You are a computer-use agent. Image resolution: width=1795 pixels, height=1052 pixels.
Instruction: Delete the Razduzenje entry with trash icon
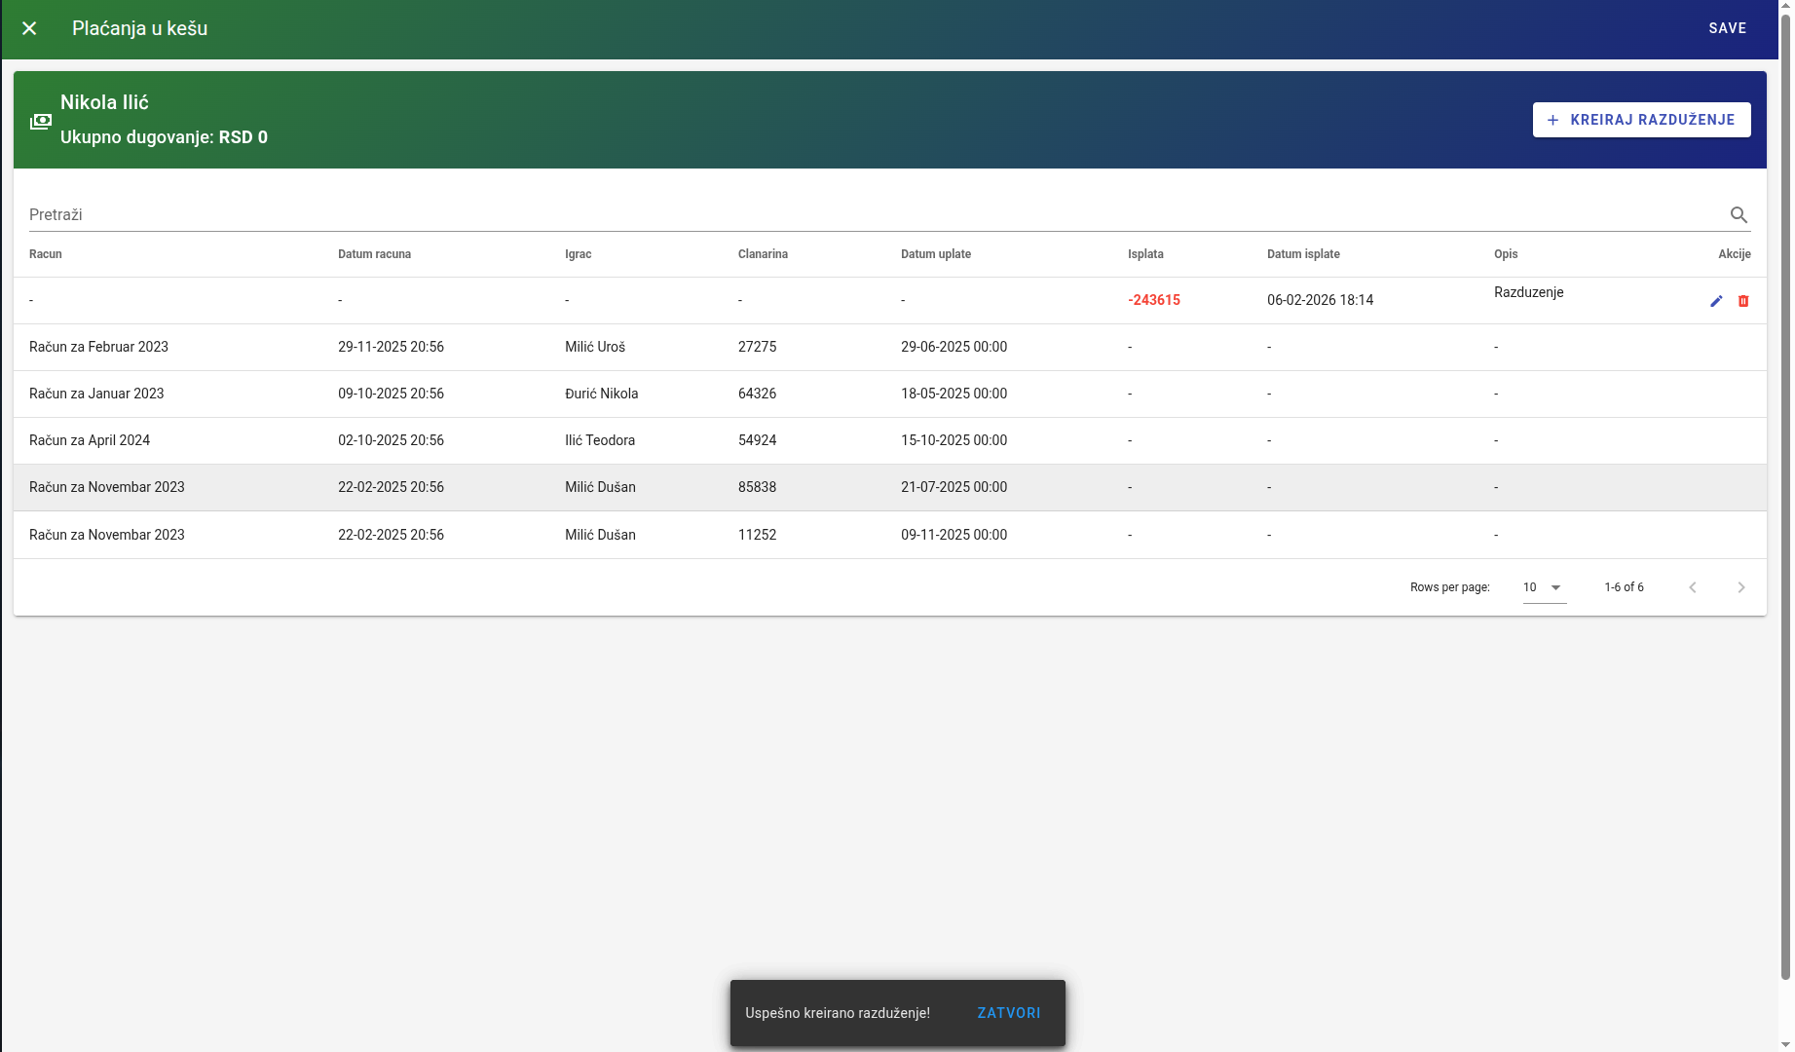coord(1743,301)
